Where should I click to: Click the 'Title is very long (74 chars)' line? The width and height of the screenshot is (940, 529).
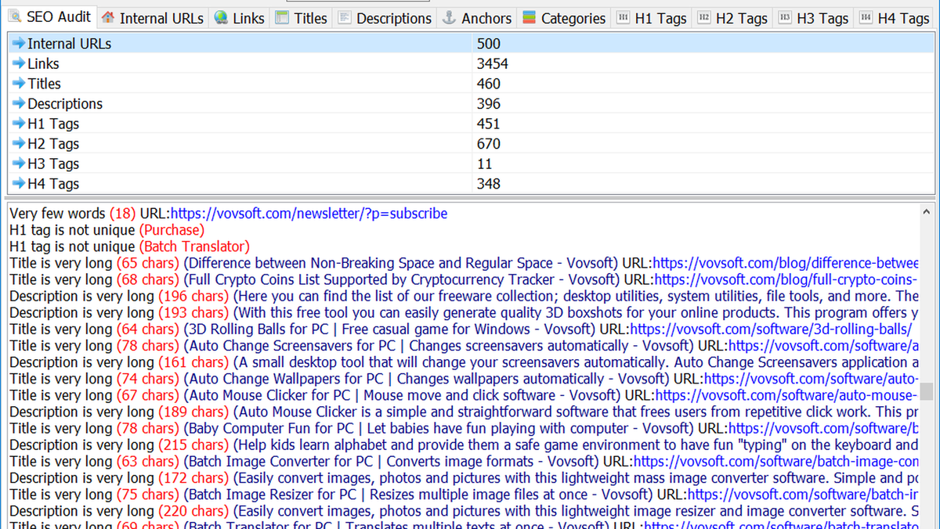click(464, 379)
